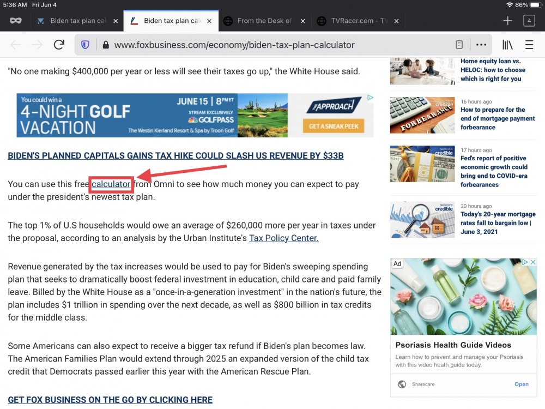Close the TVRacer.com tab
Image resolution: width=545 pixels, height=409 pixels.
(x=396, y=21)
